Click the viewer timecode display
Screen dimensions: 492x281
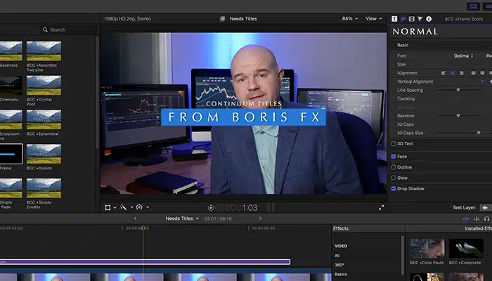[236, 208]
